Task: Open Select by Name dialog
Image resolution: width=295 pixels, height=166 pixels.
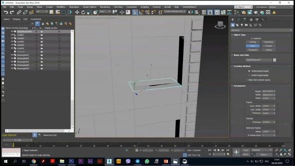Action: click(58, 12)
